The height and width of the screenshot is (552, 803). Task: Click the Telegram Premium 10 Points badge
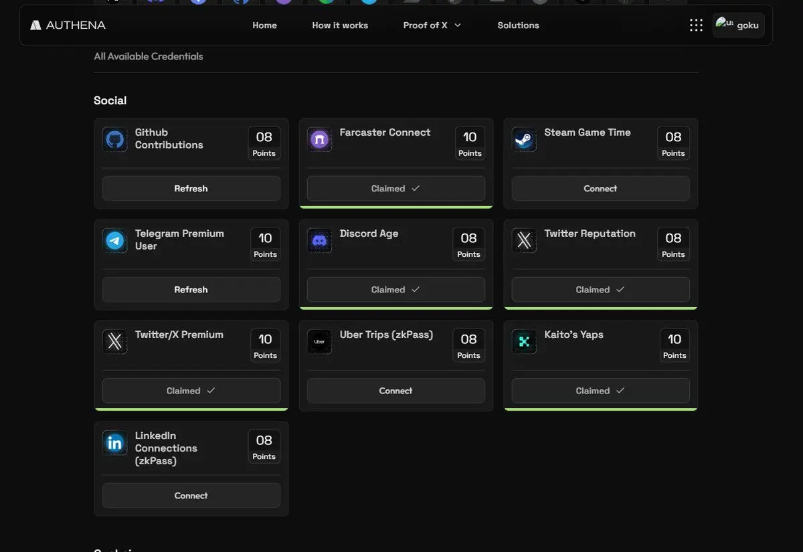[x=265, y=245]
